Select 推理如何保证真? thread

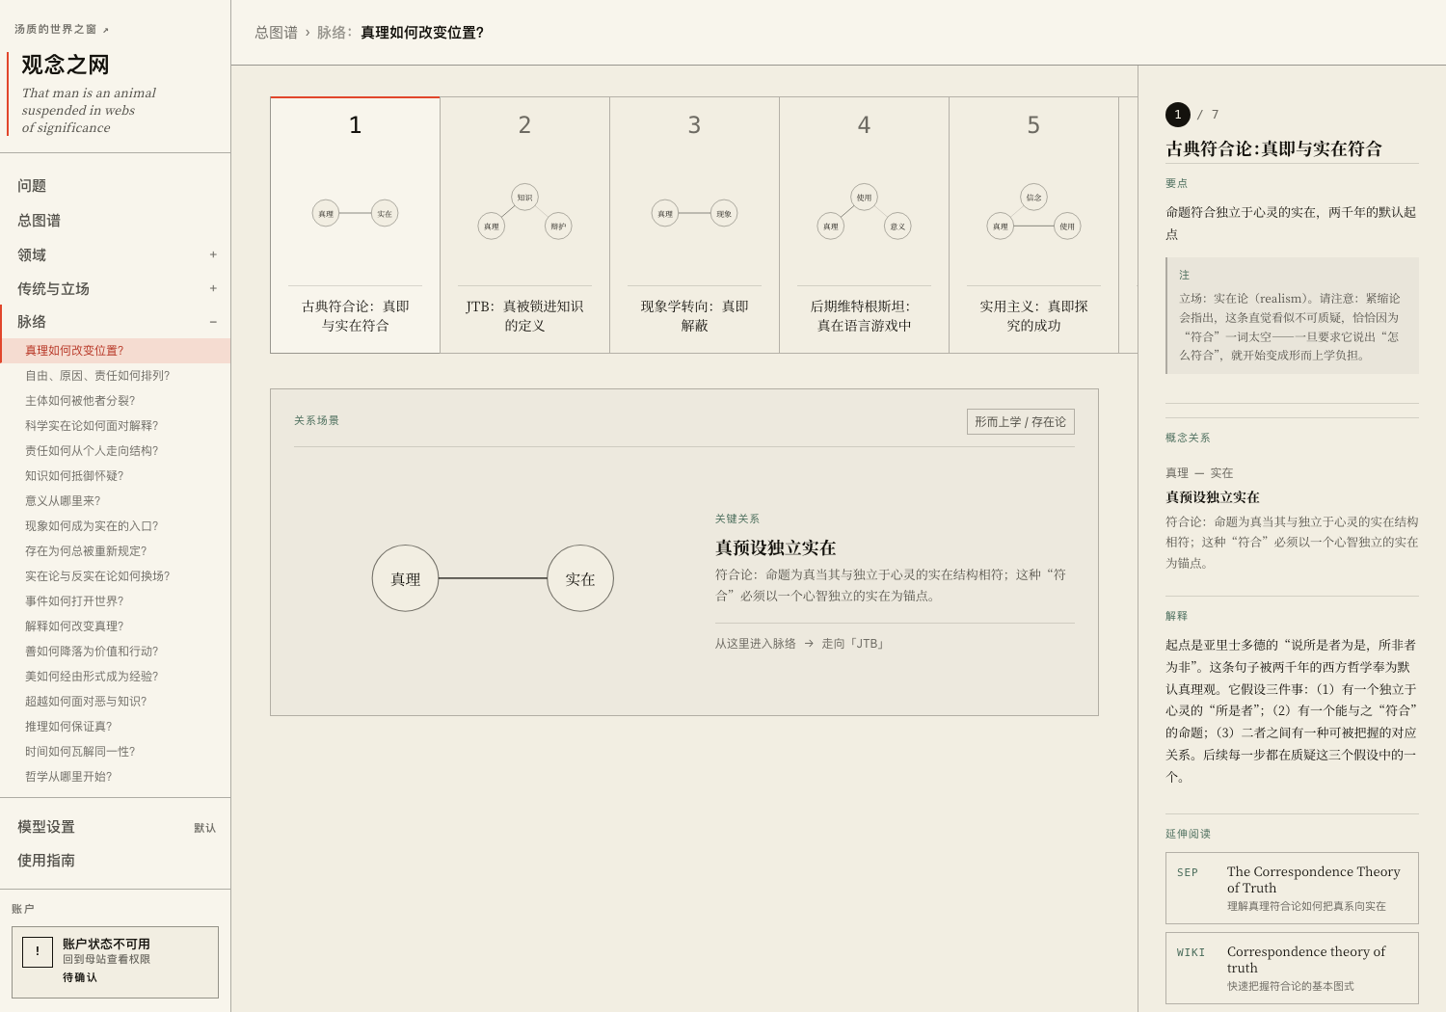(x=116, y=727)
